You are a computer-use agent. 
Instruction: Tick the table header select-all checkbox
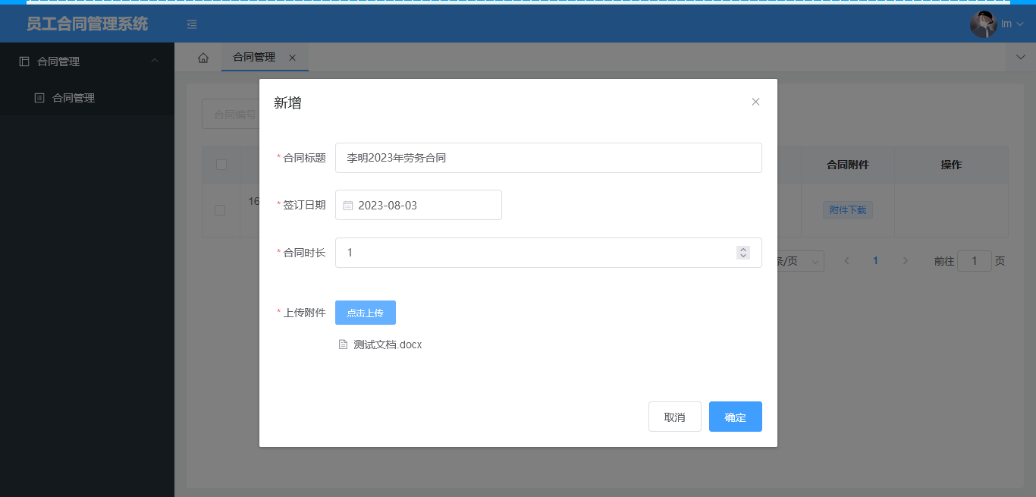coord(221,165)
